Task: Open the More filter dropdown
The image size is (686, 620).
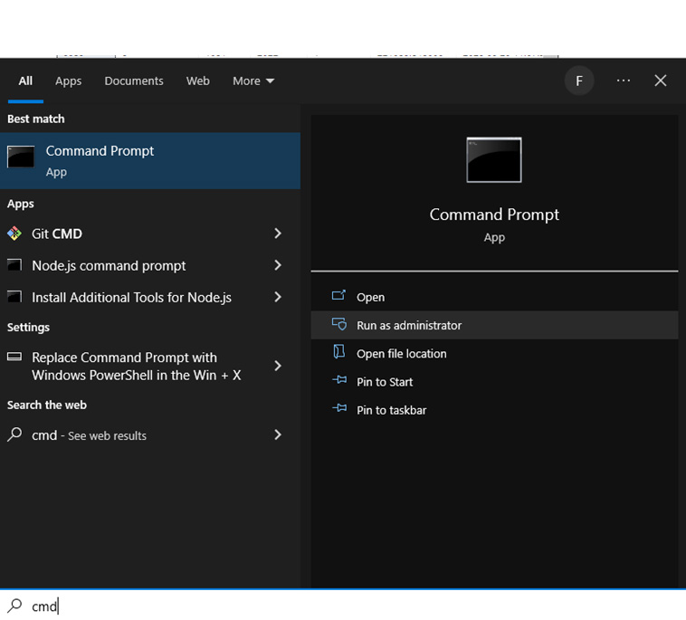Action: tap(253, 81)
